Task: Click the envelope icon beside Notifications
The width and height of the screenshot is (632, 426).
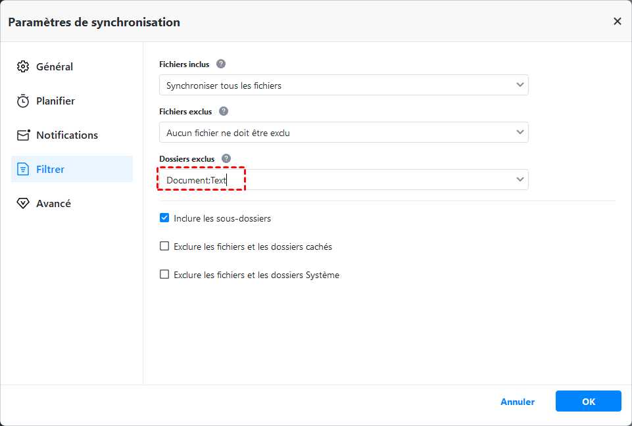Action: pyautogui.click(x=23, y=135)
